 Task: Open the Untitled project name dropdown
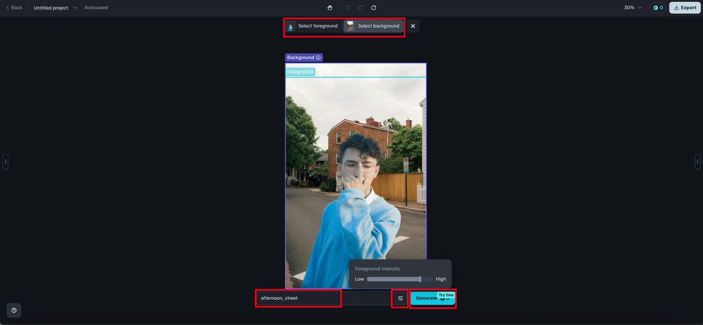[55, 8]
